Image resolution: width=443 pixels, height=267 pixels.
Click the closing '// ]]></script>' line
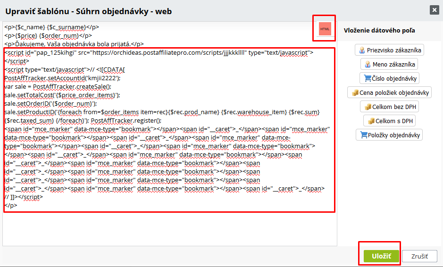point(24,197)
